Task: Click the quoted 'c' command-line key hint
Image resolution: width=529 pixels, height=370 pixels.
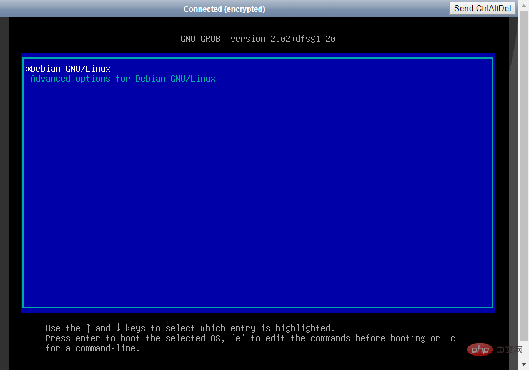Action: coord(452,338)
